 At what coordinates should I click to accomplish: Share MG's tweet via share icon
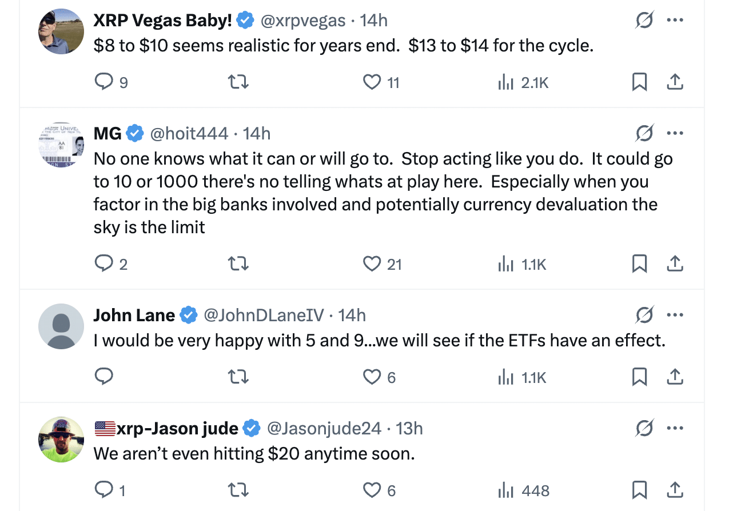tap(675, 264)
